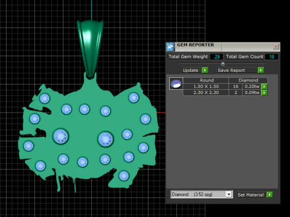Click the Update label
The image size is (290, 217).
190,70
